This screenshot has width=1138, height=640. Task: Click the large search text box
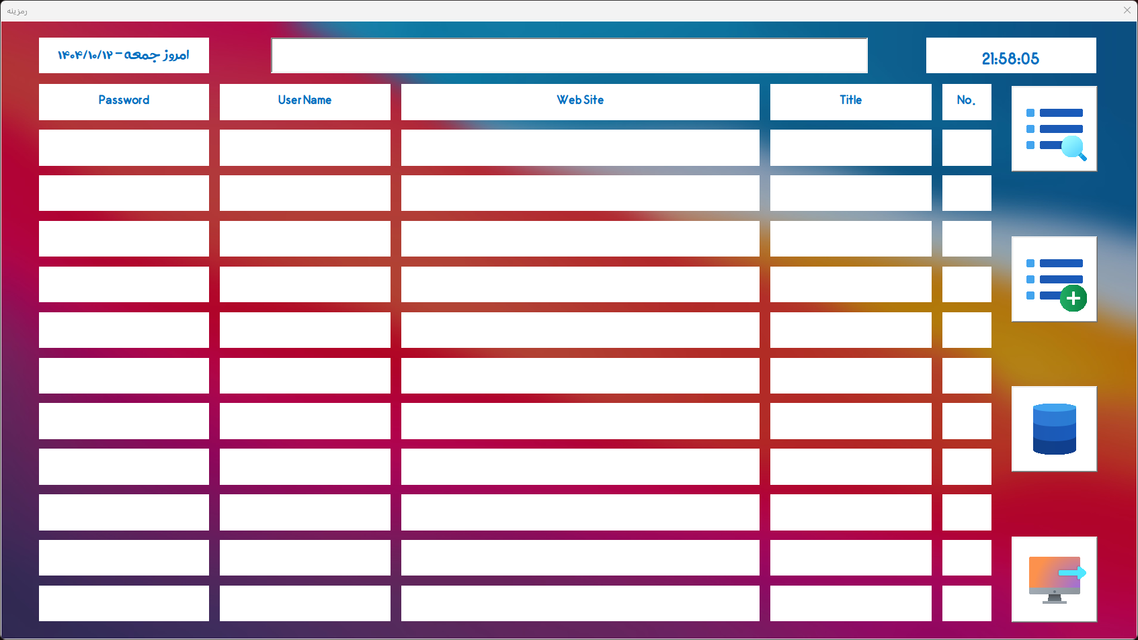(569, 55)
